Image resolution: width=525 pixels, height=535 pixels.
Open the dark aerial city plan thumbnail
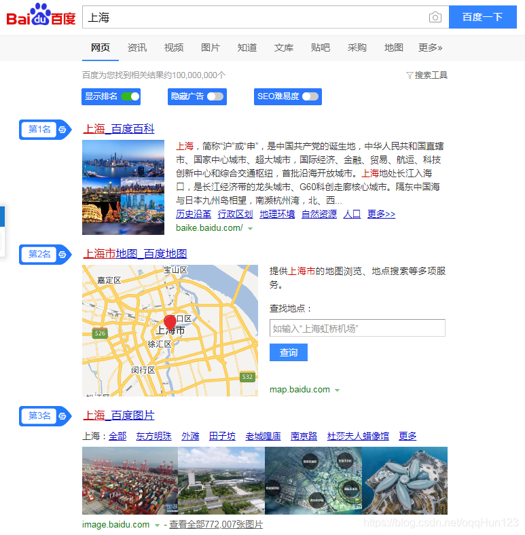pyautogui.click(x=313, y=481)
